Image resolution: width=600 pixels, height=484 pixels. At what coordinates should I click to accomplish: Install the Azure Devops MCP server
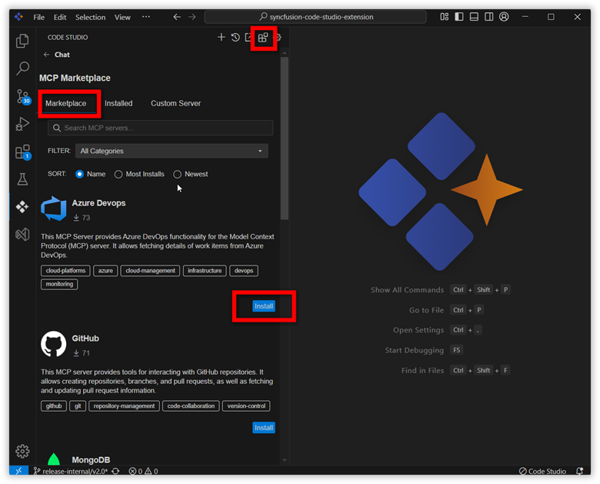tap(264, 306)
